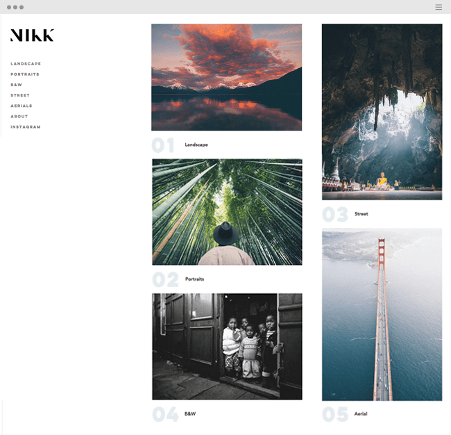Visit the Instagram link in sidebar
This screenshot has width=451, height=435.
[26, 126]
